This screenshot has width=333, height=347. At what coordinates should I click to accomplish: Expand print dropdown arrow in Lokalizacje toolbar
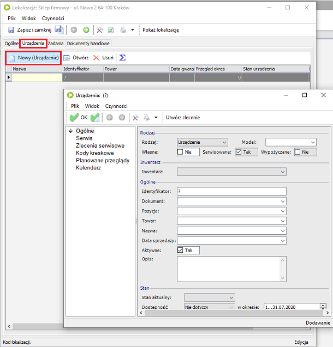coord(133,30)
